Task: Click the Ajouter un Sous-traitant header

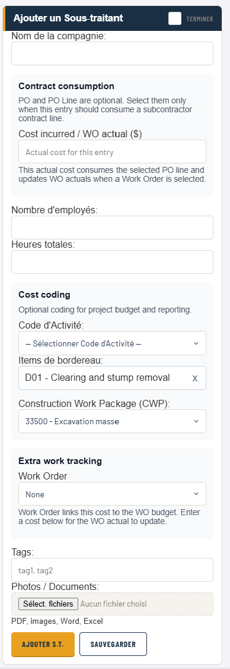Action: (68, 18)
